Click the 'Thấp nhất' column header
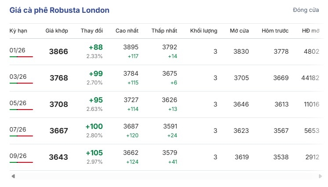The height and width of the screenshot is (187, 328). point(164,30)
